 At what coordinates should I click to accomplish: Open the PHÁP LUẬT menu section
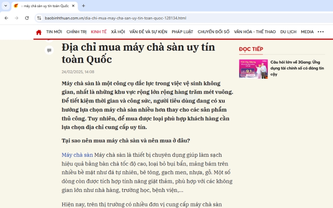coord(182,32)
